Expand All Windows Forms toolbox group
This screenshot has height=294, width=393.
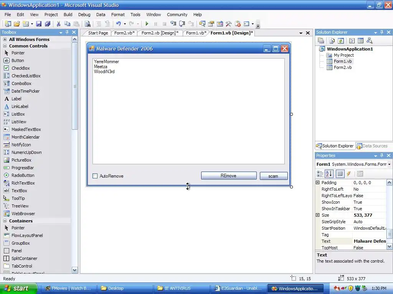pyautogui.click(x=5, y=39)
